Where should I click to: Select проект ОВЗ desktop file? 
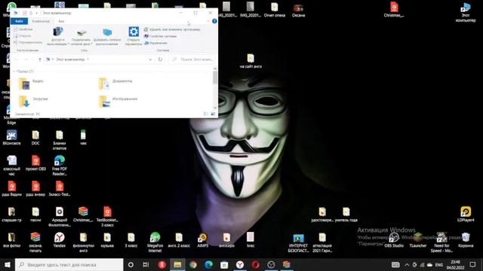35,163
